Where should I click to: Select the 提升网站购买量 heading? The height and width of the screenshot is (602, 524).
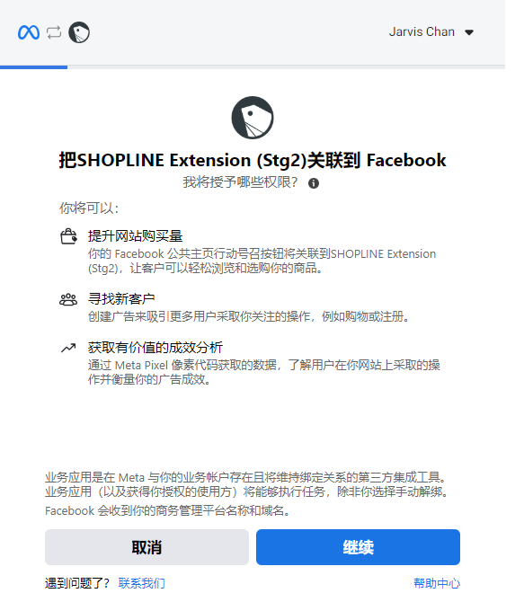135,235
